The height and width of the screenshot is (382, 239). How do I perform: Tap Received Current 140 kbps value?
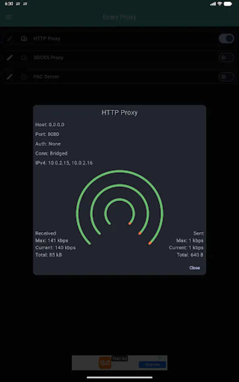tap(55, 247)
